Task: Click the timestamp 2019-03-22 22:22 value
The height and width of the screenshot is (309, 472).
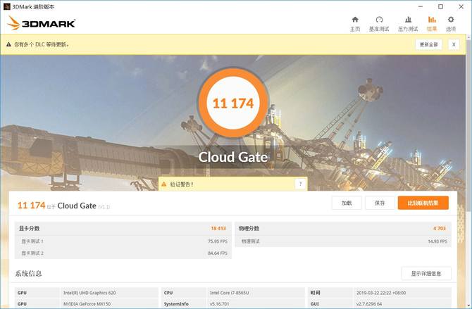Action: (x=381, y=293)
